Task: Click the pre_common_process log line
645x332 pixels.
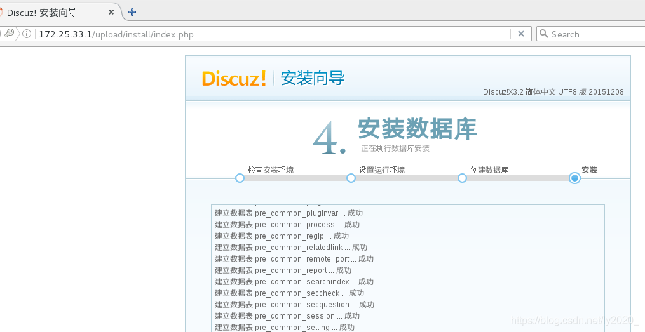Action: [287, 225]
